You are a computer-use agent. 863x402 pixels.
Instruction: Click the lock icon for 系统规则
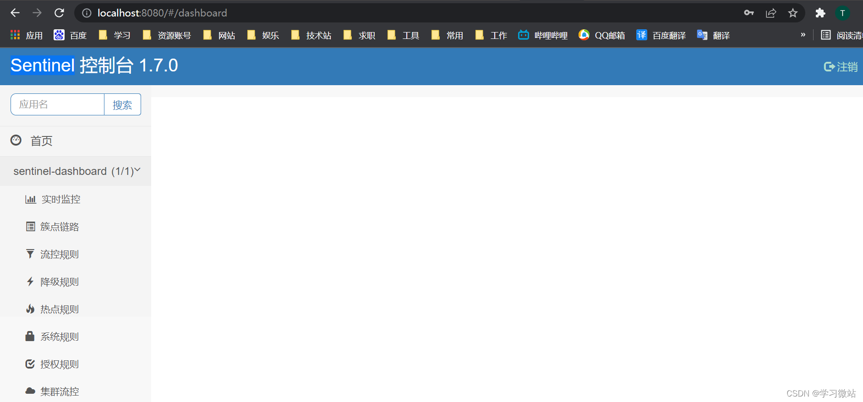pos(30,336)
